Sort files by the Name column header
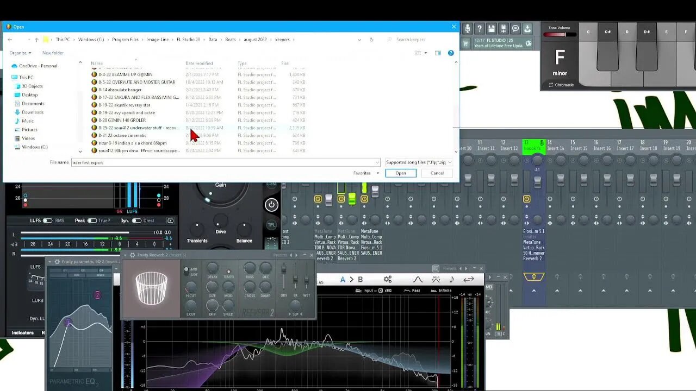The height and width of the screenshot is (391, 696). 97,64
